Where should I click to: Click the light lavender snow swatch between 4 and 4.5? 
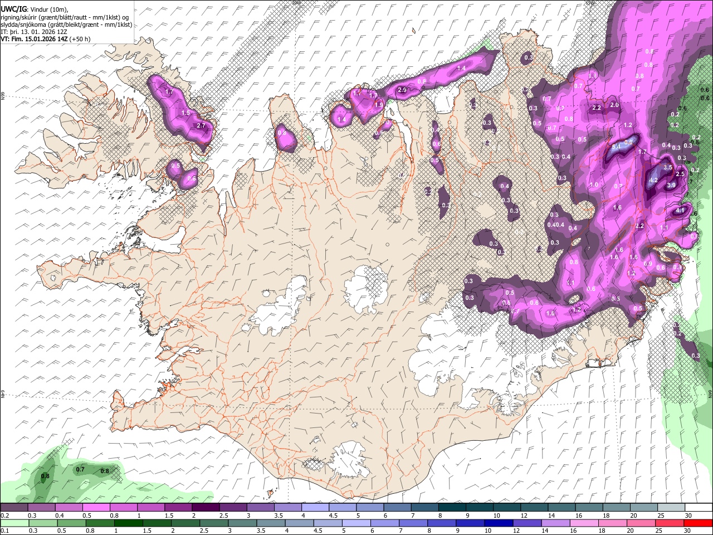pos(315,508)
